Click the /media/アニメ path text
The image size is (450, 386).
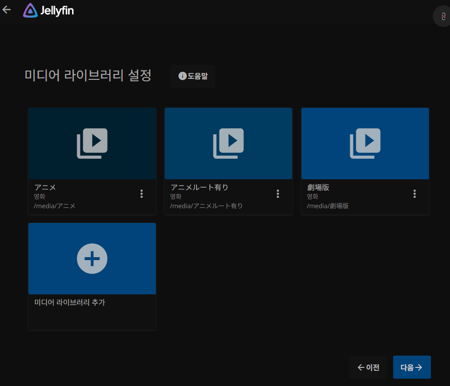(x=54, y=206)
